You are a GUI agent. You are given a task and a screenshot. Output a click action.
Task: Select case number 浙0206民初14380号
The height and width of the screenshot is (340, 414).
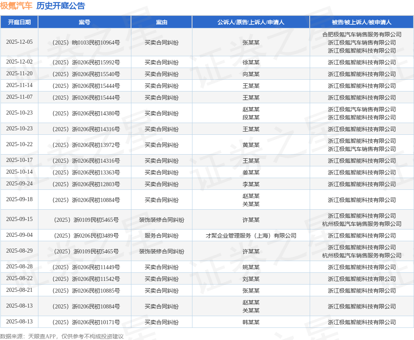[84, 113]
